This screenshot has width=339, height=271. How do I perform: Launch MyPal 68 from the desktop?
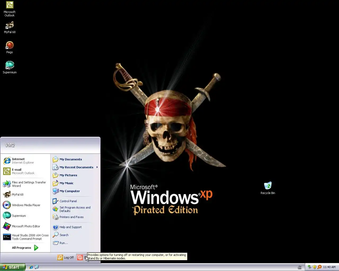(x=10, y=28)
